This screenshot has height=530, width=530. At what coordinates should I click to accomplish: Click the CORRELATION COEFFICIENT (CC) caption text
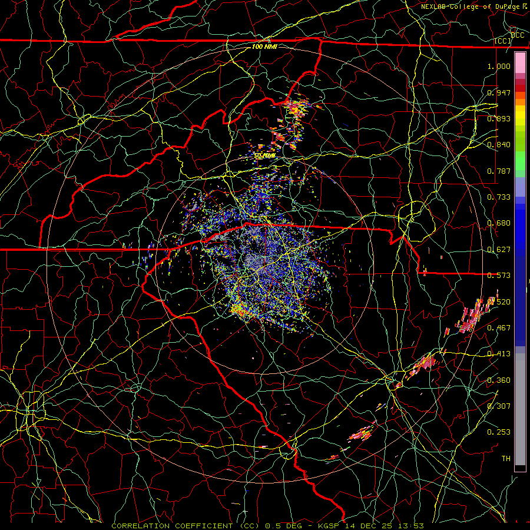click(x=185, y=526)
